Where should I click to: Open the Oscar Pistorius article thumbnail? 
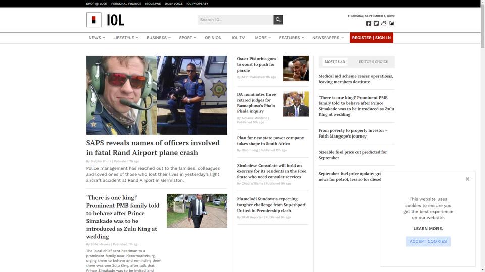click(296, 69)
